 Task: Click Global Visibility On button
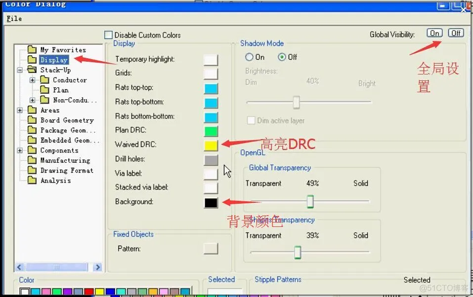[434, 33]
